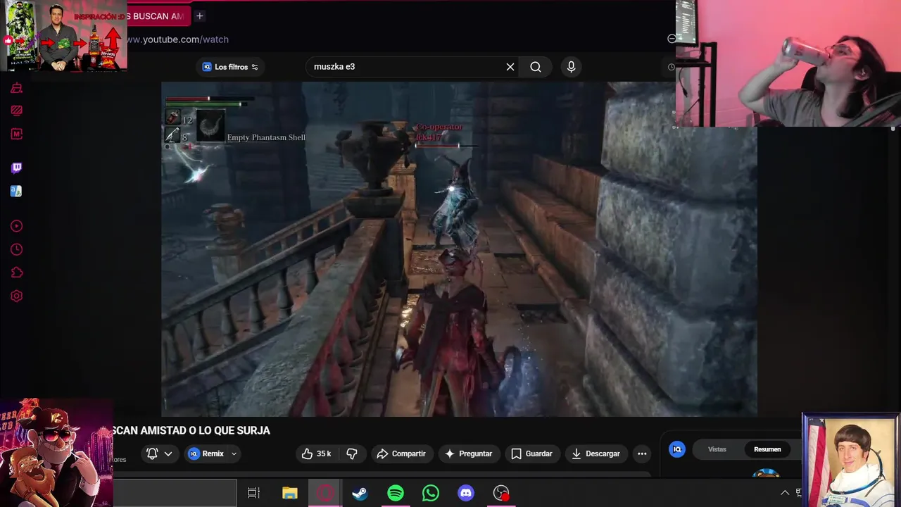Open Task View on taskbar
Viewport: 901px width, 507px height.
click(x=254, y=493)
